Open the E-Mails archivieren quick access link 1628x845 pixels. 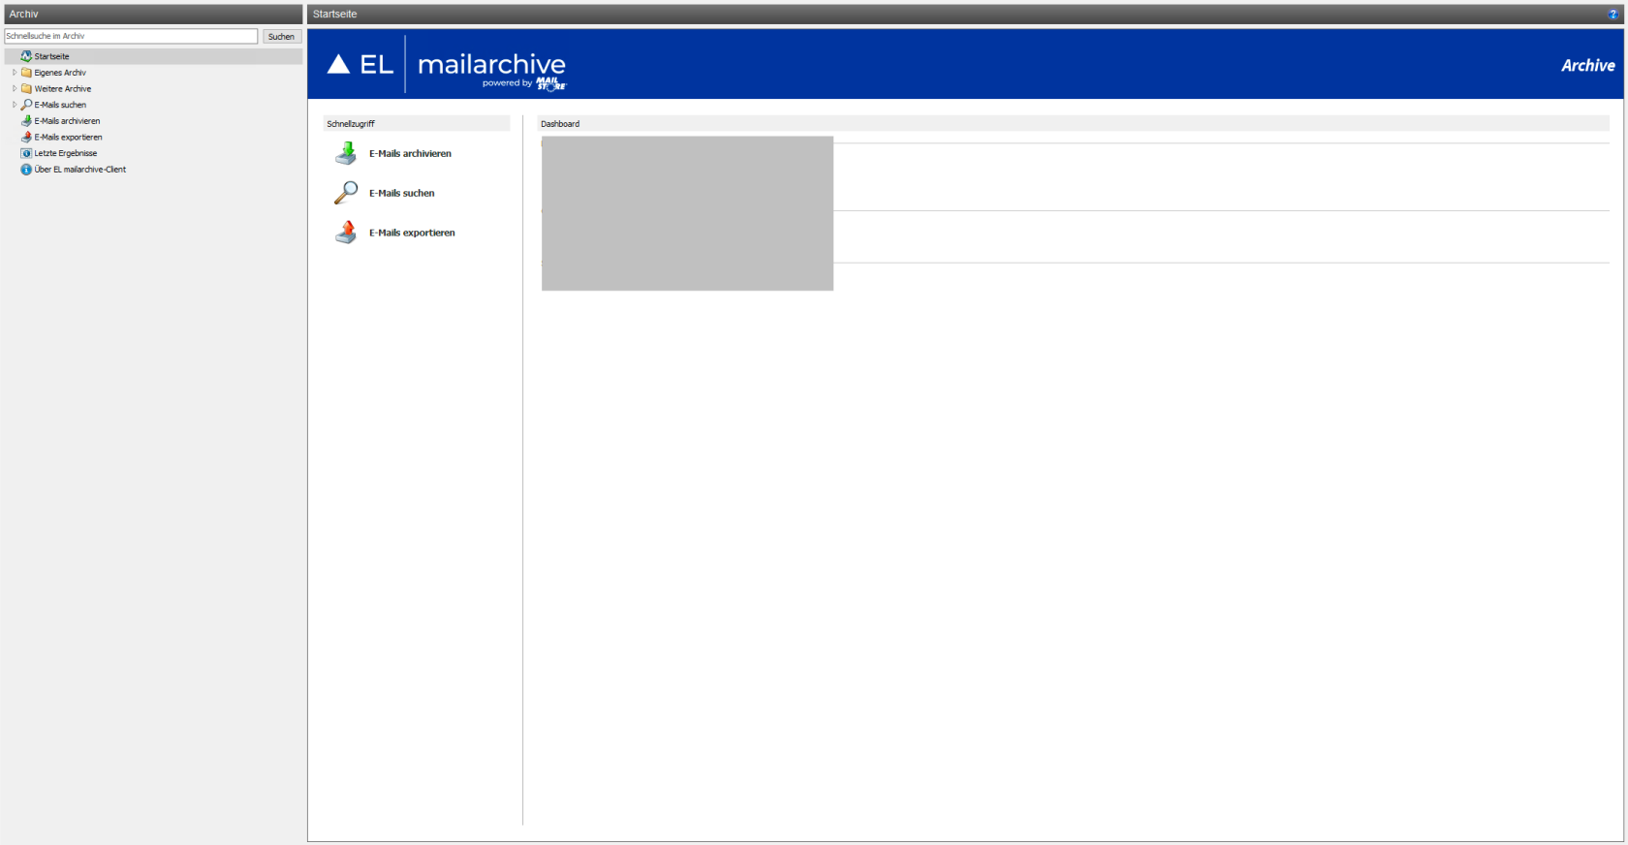point(410,154)
